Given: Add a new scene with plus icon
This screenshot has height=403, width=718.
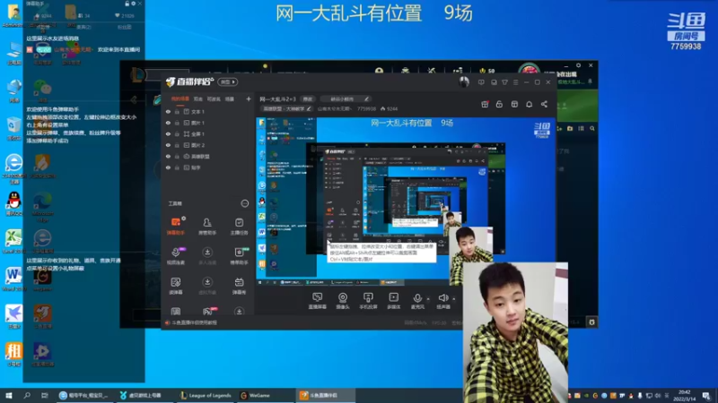Looking at the screenshot, I should 249,99.
